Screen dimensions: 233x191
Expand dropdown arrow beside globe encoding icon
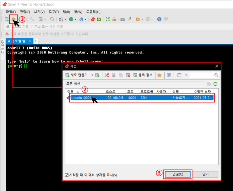75,19
